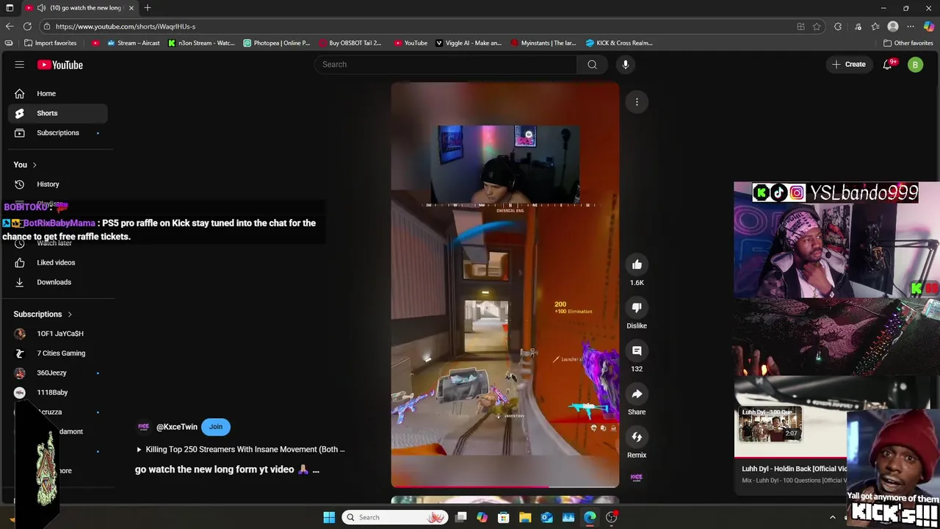Screen dimensions: 940x529
Task: Open the Short's three-dot options menu
Action: tap(637, 102)
